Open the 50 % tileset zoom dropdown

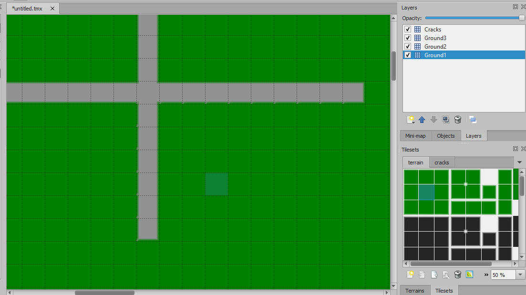(520, 275)
